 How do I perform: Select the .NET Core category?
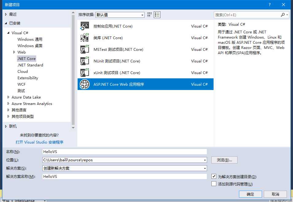pos(26,58)
